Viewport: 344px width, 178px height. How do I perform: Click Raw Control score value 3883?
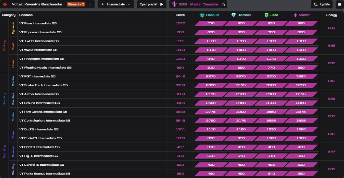180,112
